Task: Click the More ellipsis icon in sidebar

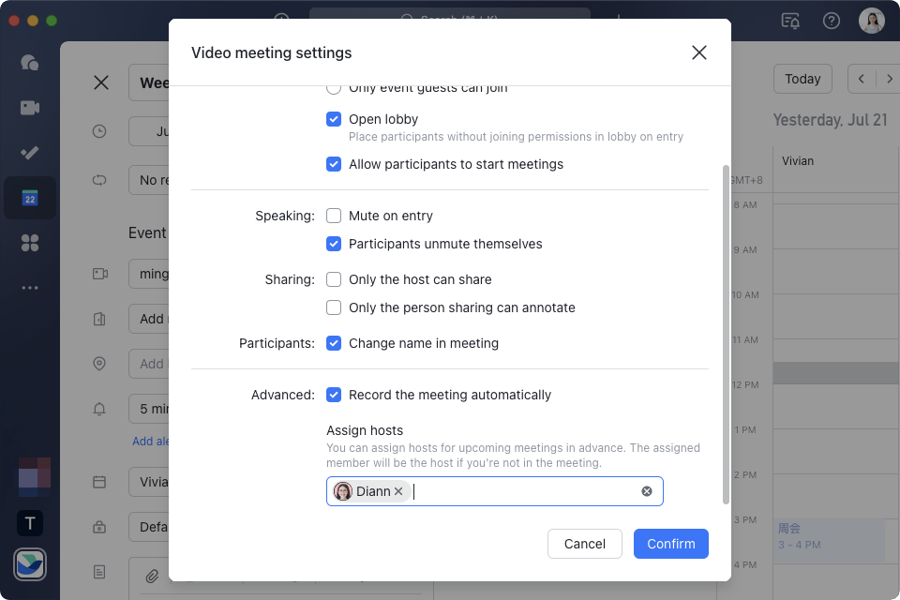Action: tap(29, 288)
